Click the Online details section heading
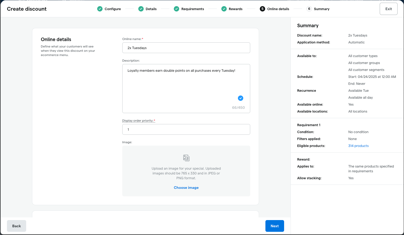This screenshot has height=235, width=404. (x=56, y=39)
